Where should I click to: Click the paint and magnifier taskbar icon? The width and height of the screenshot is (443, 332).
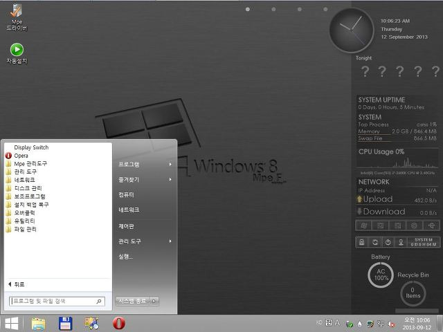click(91, 323)
